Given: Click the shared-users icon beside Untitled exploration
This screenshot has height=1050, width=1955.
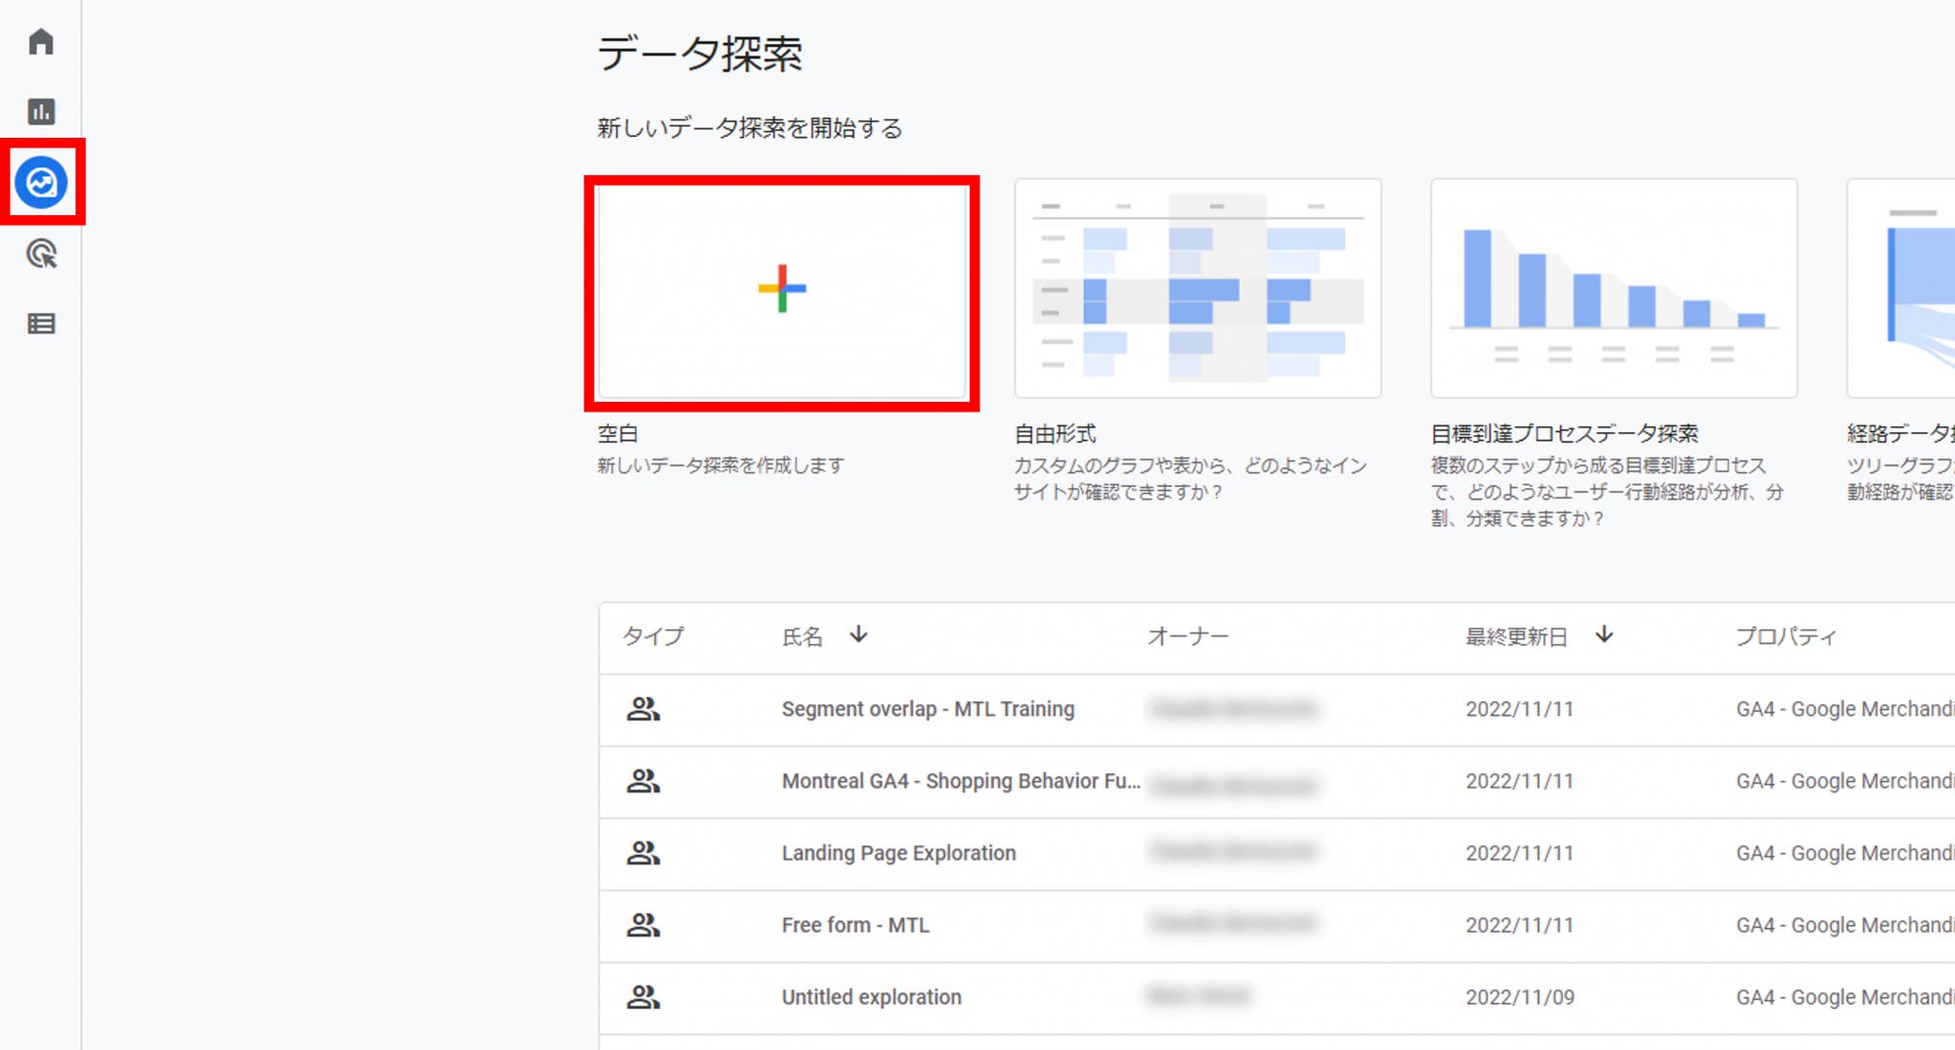Looking at the screenshot, I should (643, 997).
